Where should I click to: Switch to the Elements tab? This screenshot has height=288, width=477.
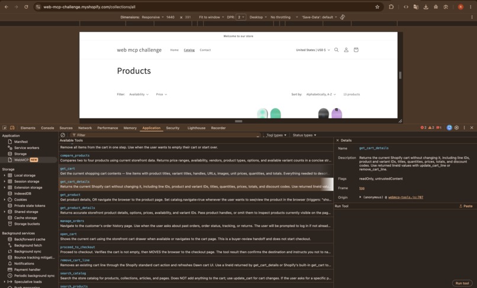tap(28, 128)
